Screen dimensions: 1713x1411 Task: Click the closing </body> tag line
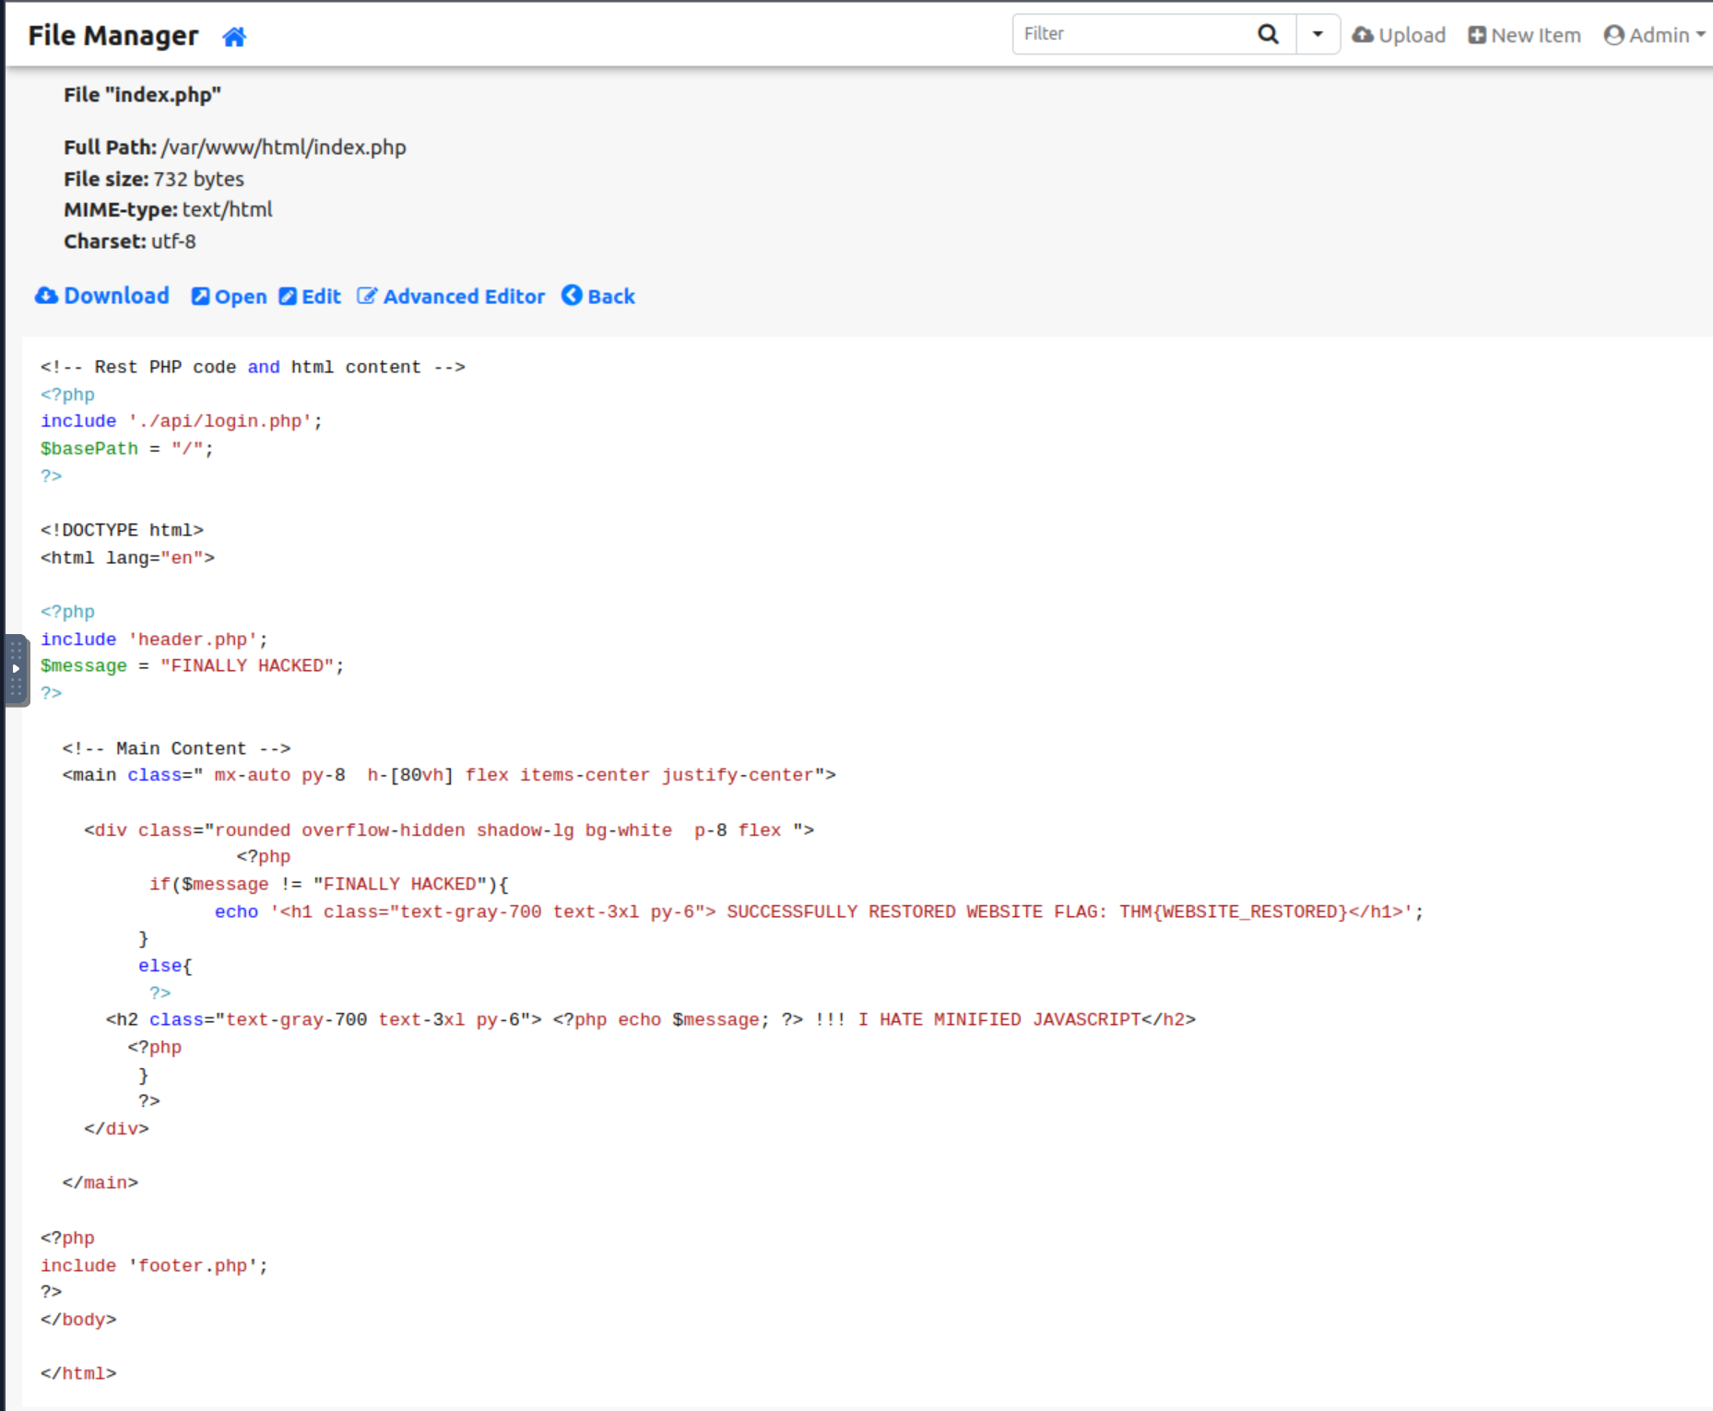(78, 1319)
